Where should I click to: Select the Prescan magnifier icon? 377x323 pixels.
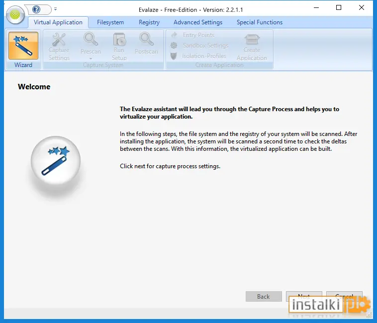(91, 39)
